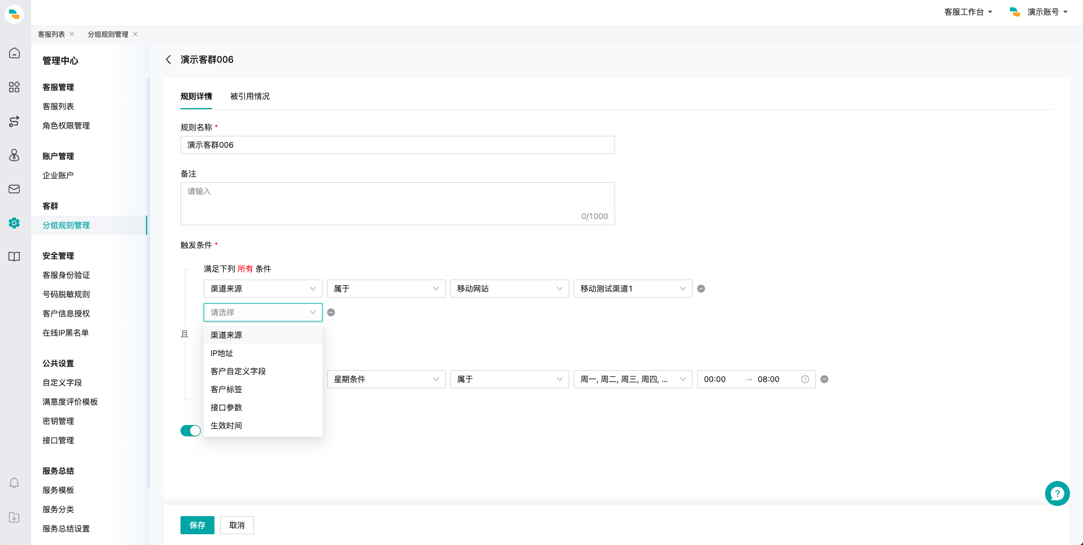Open the customer person icon in sidebar
1083x545 pixels.
pyautogui.click(x=14, y=155)
